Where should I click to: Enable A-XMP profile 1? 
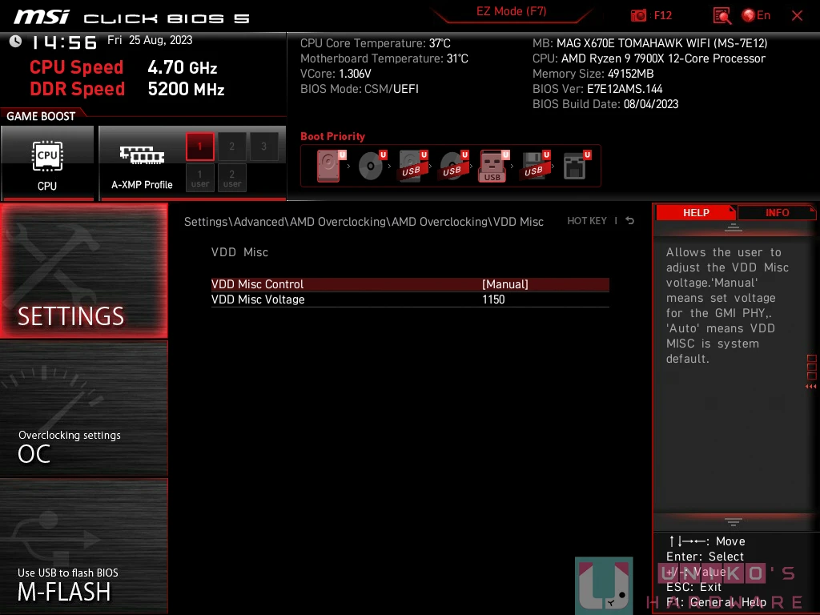199,146
